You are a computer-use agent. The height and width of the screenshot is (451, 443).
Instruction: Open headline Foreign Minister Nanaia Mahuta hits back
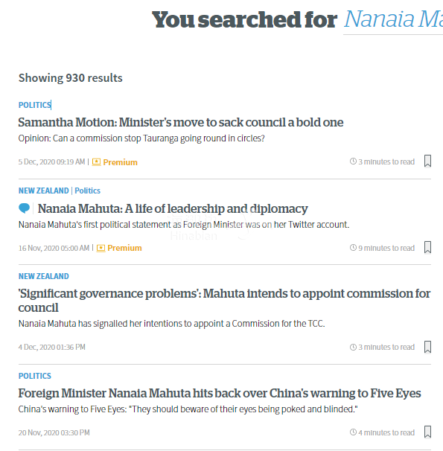click(x=220, y=394)
